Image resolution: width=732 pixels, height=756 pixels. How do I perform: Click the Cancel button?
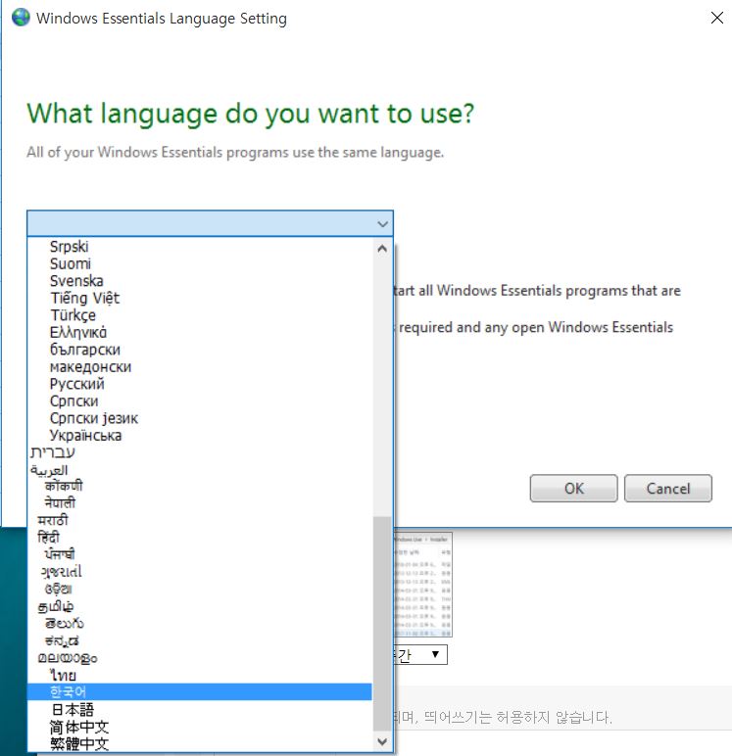tap(668, 489)
